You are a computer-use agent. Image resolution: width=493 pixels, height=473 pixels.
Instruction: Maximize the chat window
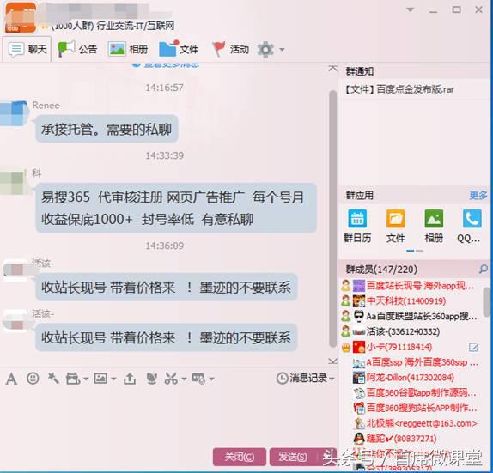[x=456, y=9]
